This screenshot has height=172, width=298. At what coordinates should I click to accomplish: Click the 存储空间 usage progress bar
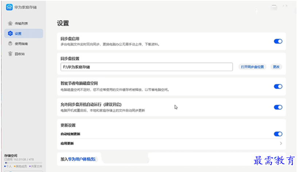[23, 163]
